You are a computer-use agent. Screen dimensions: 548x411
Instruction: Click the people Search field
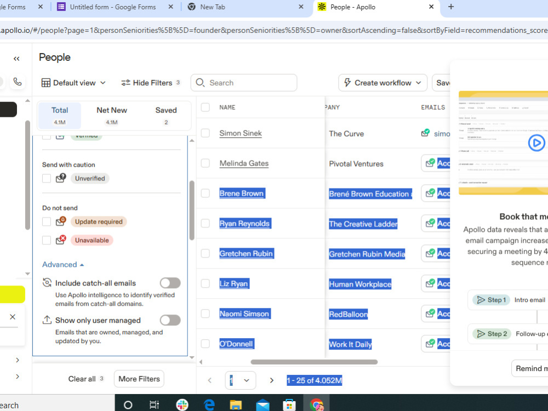(244, 83)
